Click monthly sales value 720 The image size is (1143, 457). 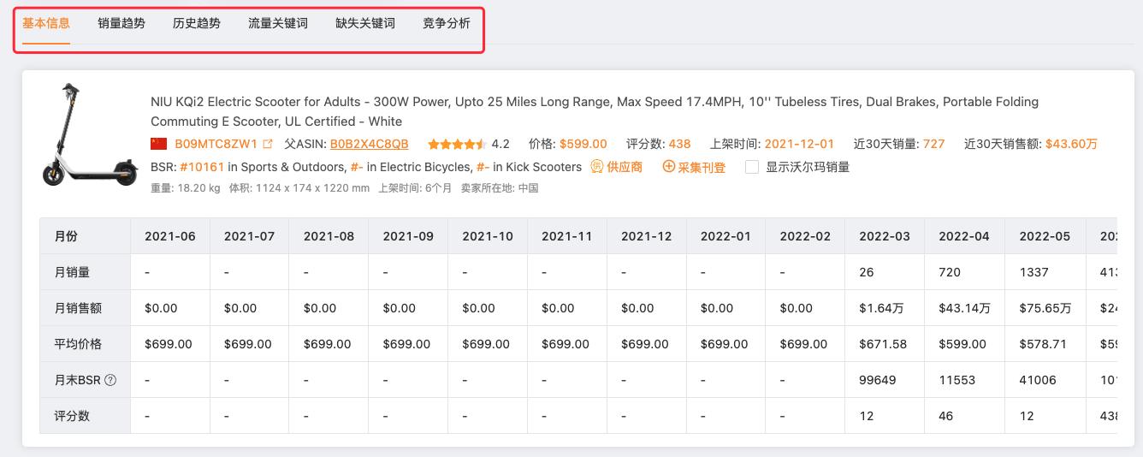[950, 272]
